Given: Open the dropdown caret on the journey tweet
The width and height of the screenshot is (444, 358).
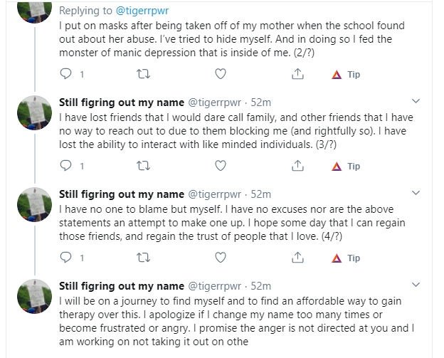Looking at the screenshot, I should [x=416, y=285].
